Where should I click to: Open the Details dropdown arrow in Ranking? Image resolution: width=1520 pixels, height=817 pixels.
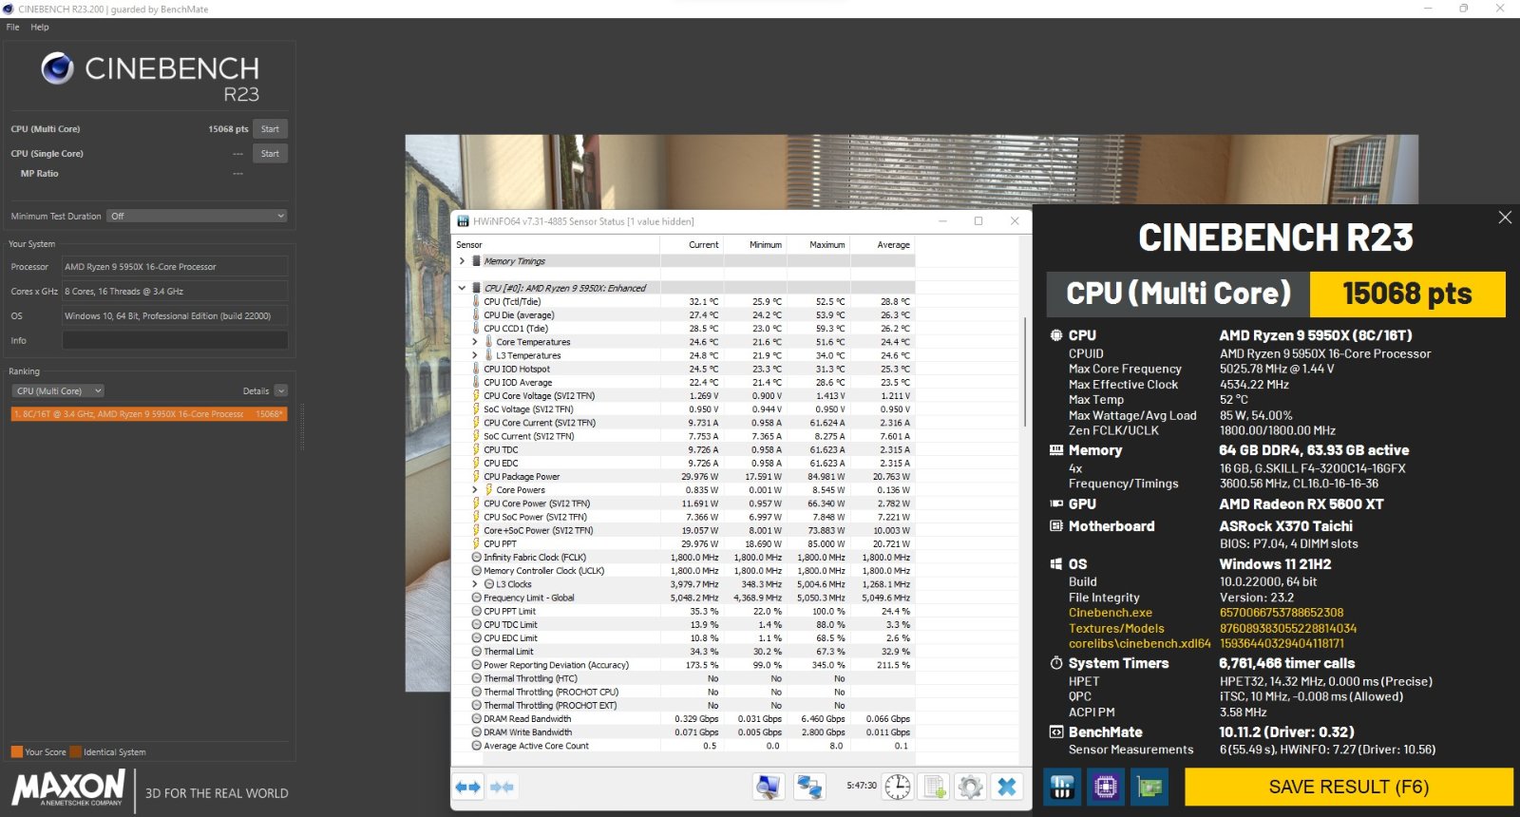281,390
